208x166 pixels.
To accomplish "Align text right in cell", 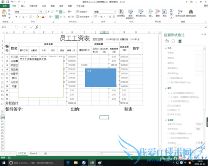I will 64,17.
